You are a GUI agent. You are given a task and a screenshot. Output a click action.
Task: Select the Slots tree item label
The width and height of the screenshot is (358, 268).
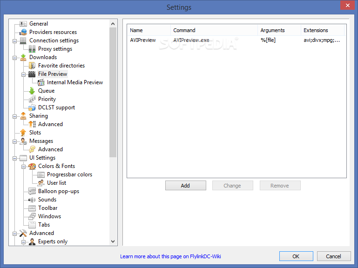pos(35,133)
